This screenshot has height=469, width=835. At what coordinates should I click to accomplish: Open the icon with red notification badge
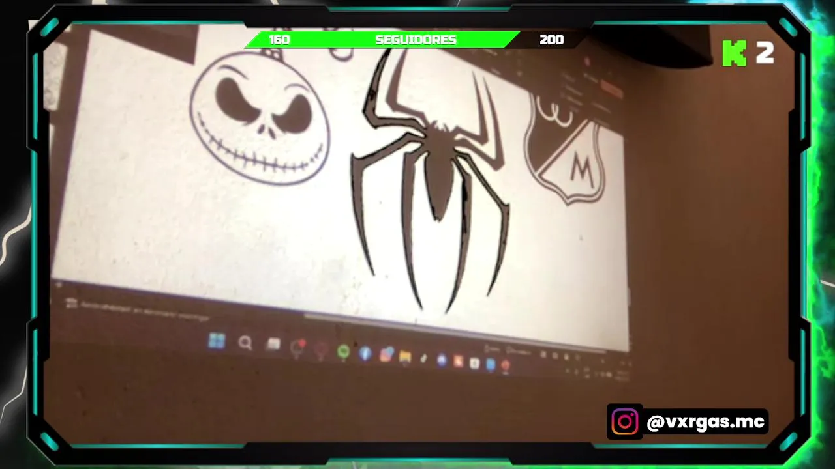coord(297,347)
